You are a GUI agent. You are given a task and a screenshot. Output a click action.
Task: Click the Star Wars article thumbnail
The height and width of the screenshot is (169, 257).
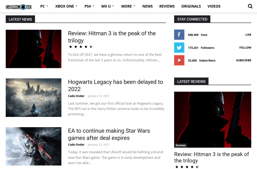tap(33, 146)
